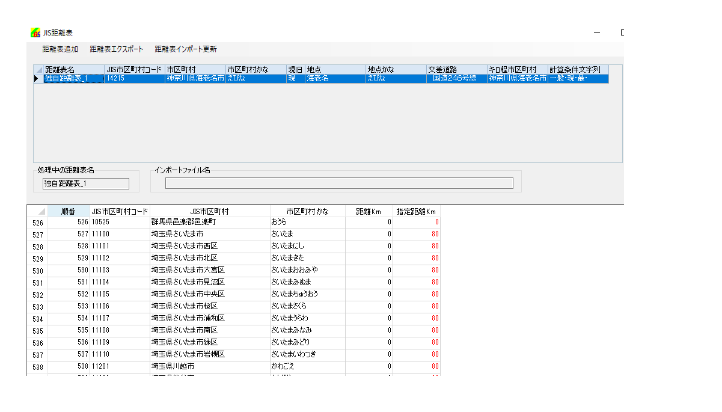Open the 距離表追加 menu
The image size is (722, 412).
(60, 49)
